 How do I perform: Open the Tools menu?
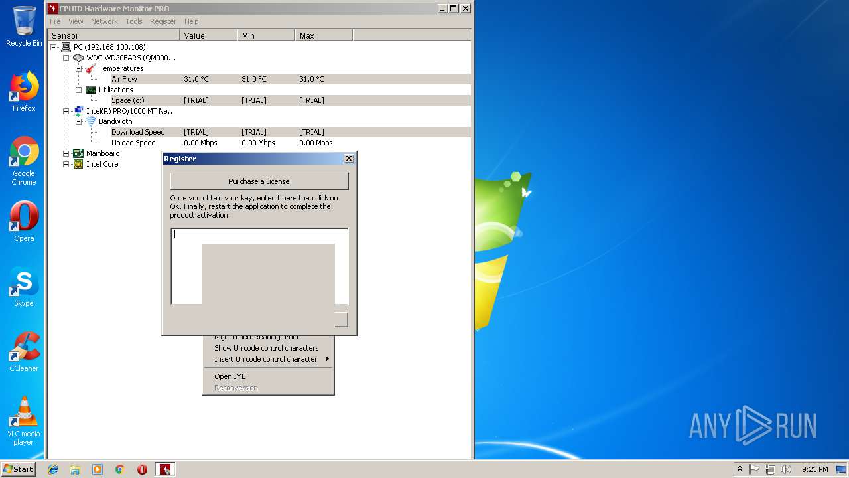point(134,21)
